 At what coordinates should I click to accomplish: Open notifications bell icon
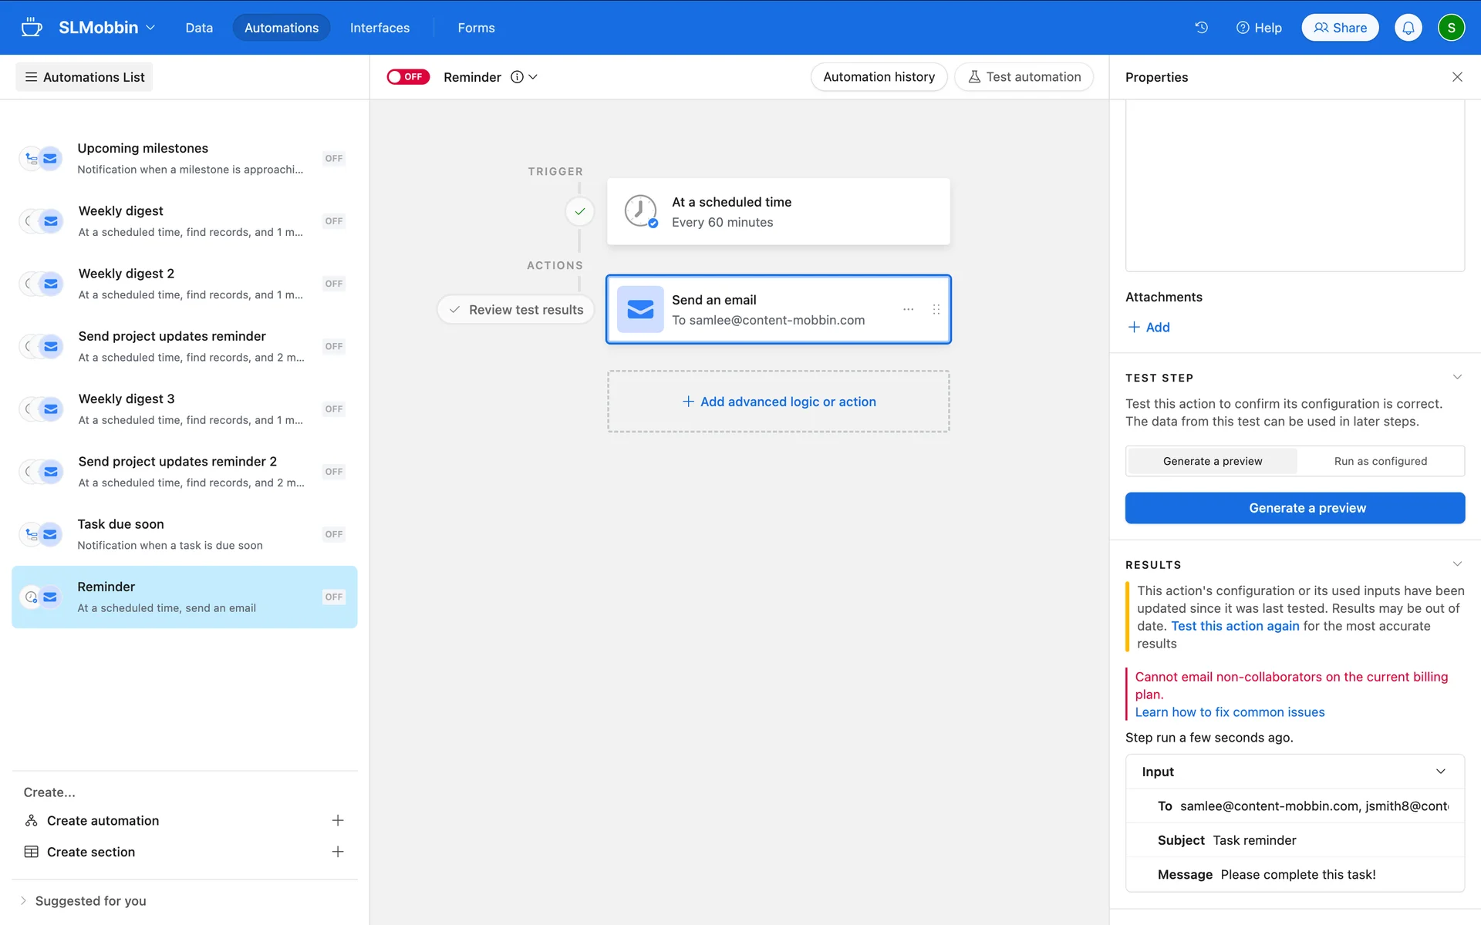(1408, 28)
